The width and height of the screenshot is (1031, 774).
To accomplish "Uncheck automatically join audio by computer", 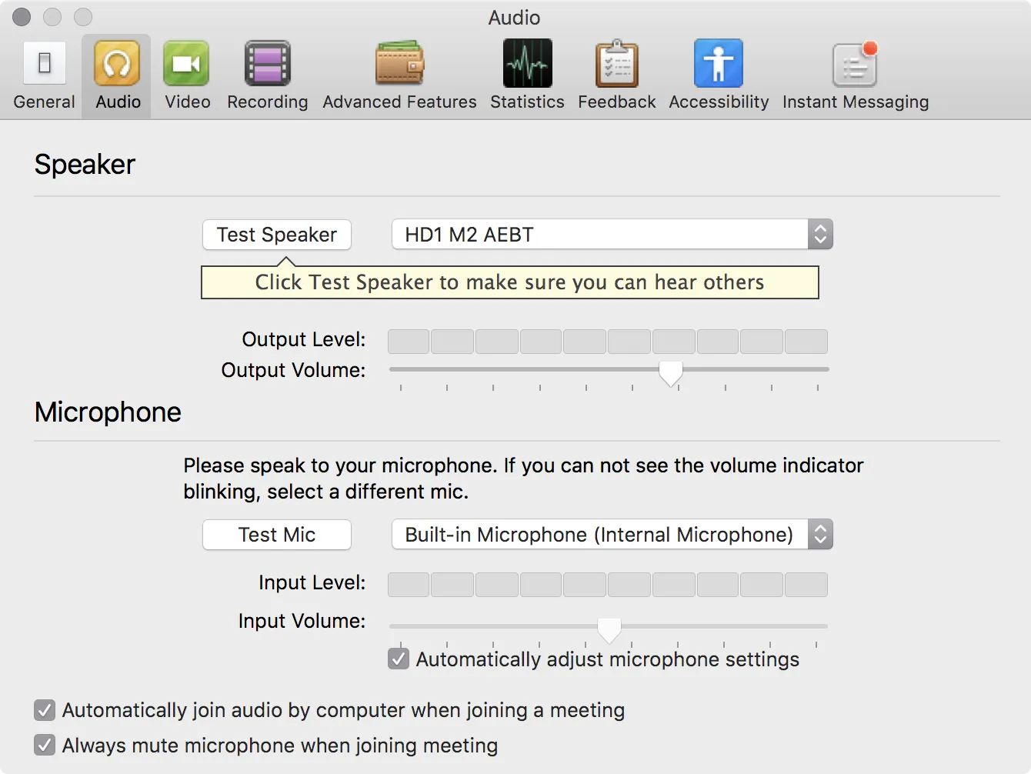I will (45, 710).
